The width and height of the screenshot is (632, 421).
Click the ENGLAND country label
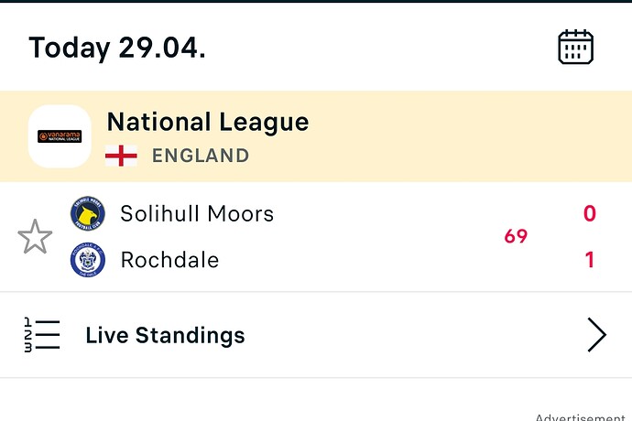click(201, 156)
